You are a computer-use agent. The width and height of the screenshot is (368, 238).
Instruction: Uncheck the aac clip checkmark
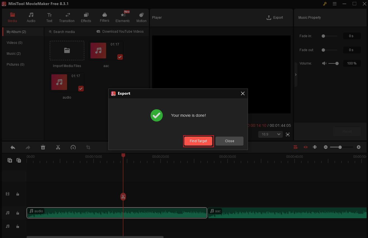click(120, 57)
